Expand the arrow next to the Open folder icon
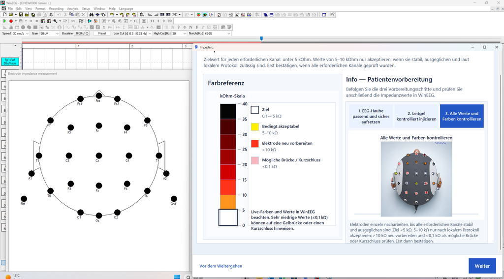 point(16,14)
